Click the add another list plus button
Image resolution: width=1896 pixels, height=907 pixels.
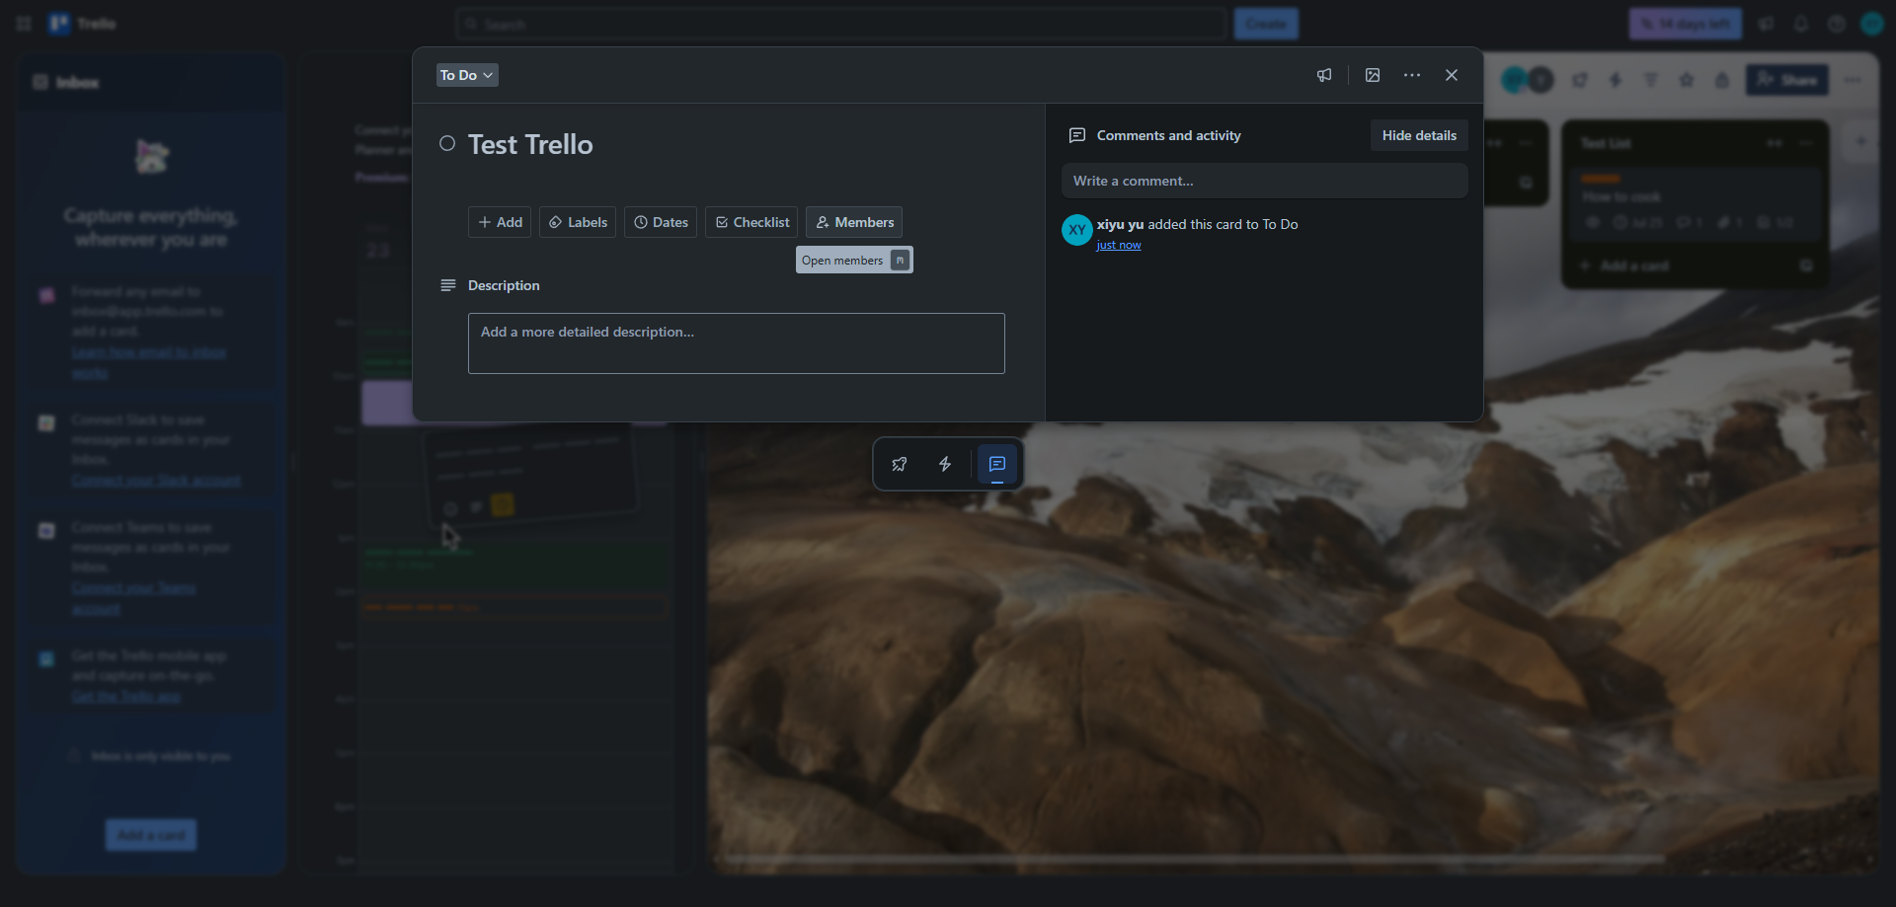click(x=1860, y=141)
